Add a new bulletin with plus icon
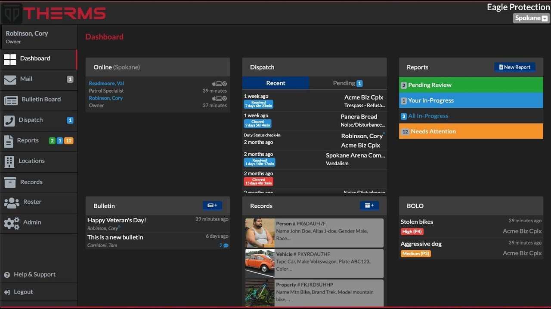This screenshot has height=309, width=551. click(x=212, y=206)
